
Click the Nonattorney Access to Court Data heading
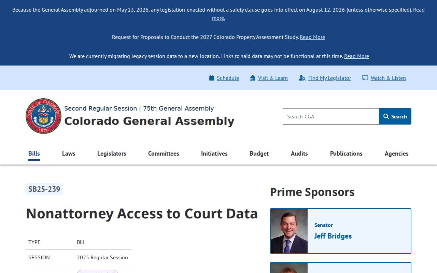coord(142,214)
